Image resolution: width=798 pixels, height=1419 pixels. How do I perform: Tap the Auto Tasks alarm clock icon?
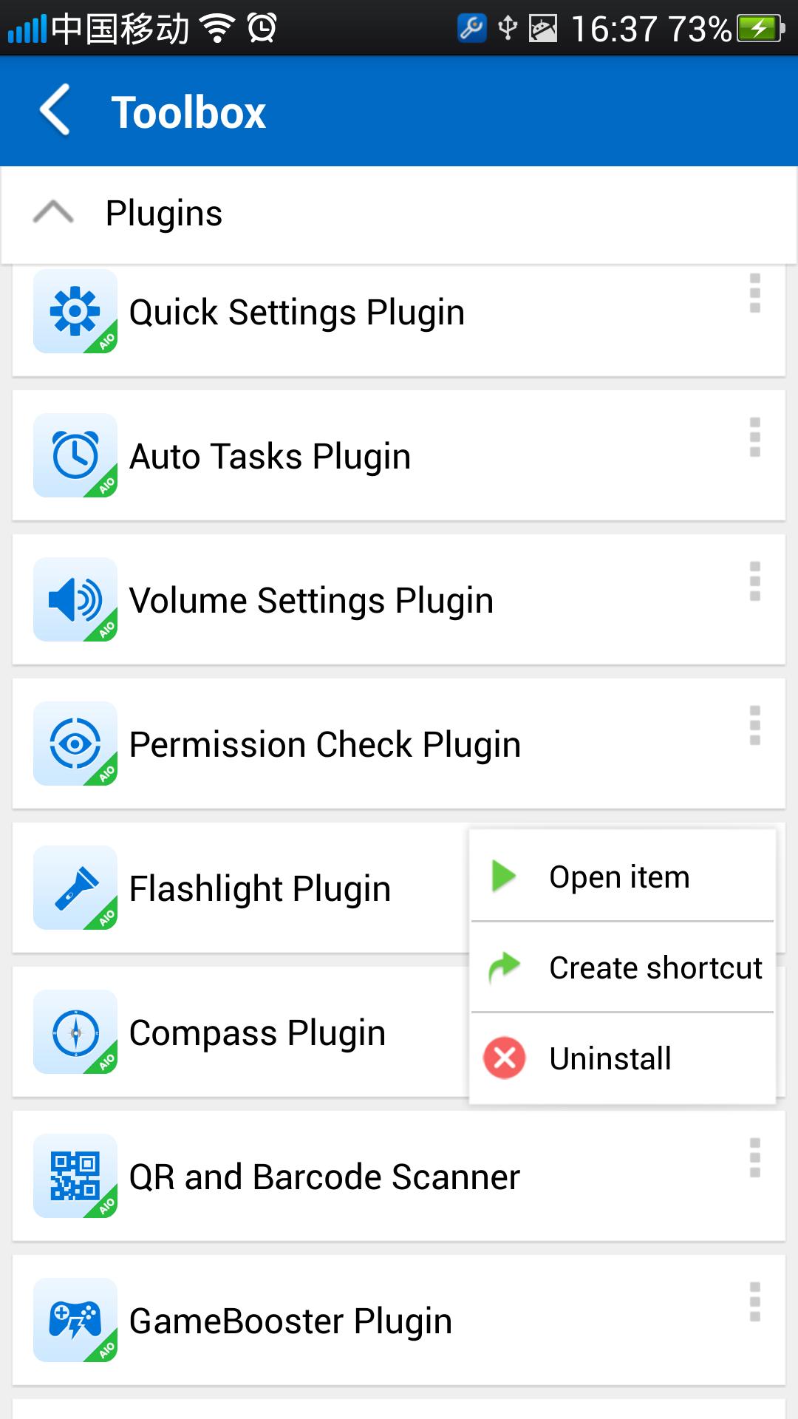(x=75, y=455)
